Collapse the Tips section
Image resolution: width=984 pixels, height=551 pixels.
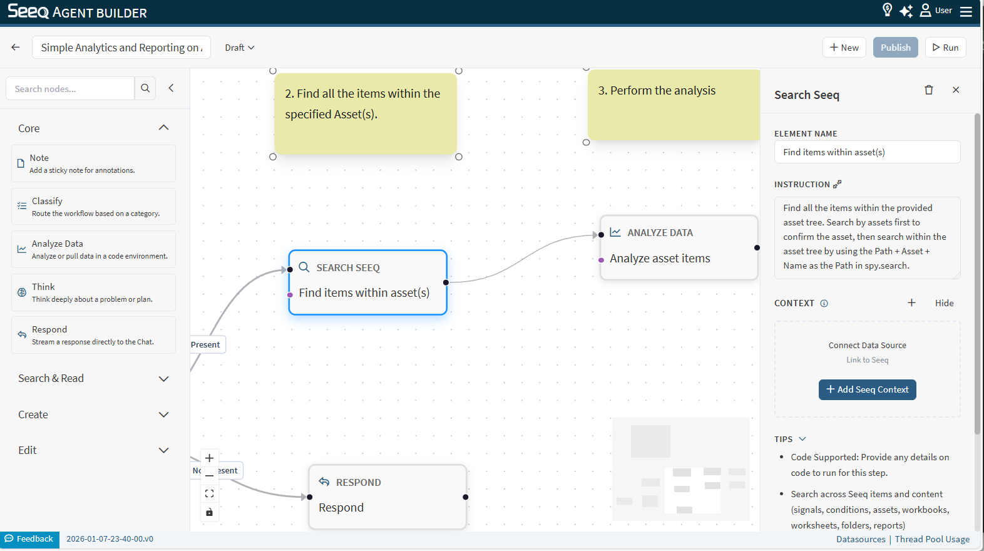(x=802, y=439)
